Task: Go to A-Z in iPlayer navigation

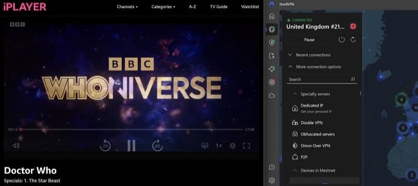Action: pyautogui.click(x=192, y=7)
